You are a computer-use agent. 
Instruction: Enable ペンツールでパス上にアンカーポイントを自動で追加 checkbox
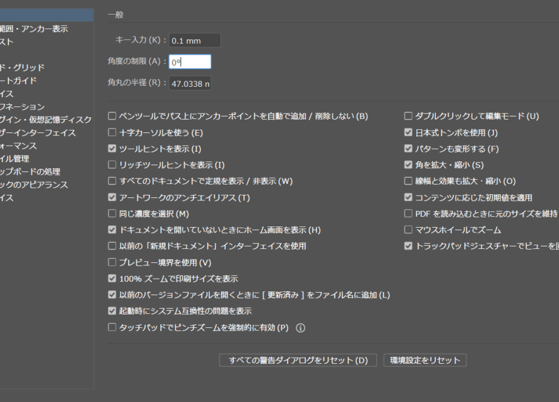coord(112,116)
